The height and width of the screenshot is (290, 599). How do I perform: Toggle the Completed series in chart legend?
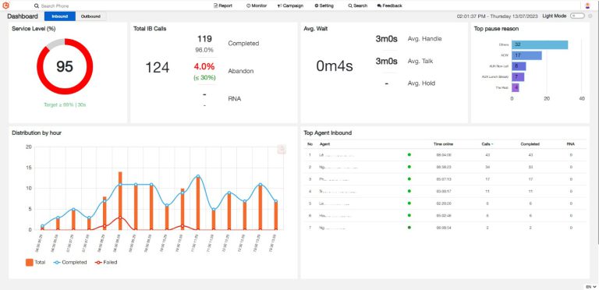tap(70, 262)
